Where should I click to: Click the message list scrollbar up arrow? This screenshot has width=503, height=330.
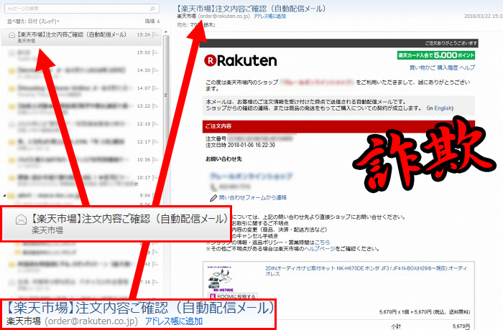tap(166, 32)
